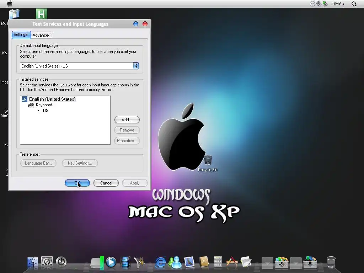The width and height of the screenshot is (364, 273).
Task: Open the Spotlight search magnifier
Action: [354, 4]
